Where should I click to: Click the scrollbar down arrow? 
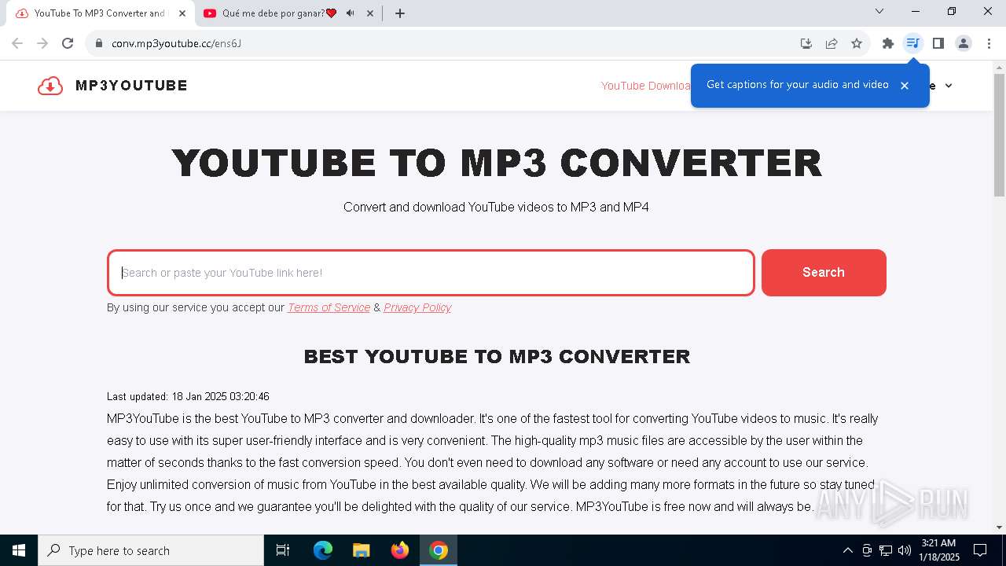click(999, 527)
